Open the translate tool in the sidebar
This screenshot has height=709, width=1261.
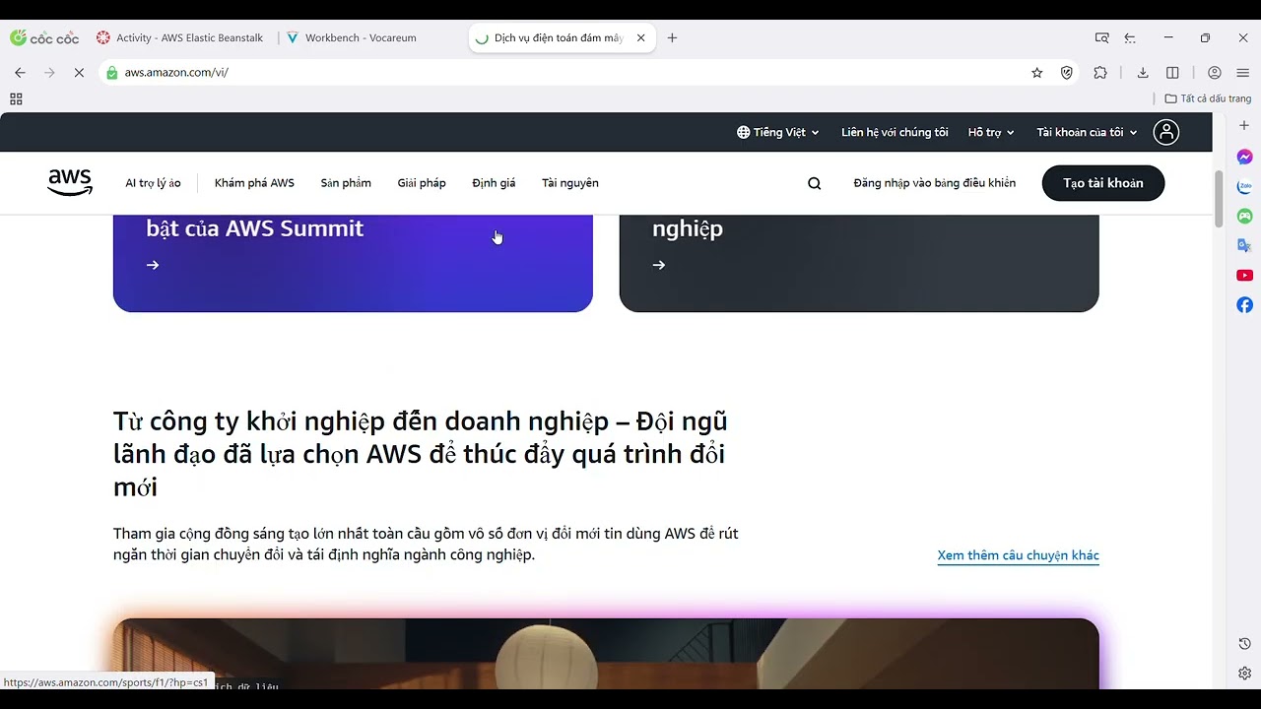[1245, 245]
